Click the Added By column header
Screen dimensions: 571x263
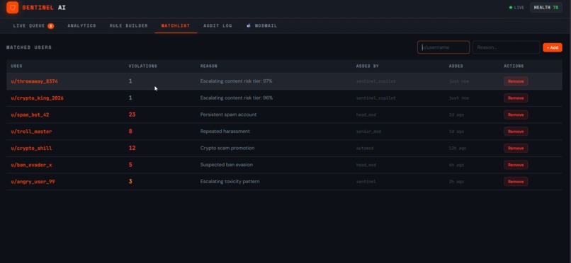pos(368,66)
